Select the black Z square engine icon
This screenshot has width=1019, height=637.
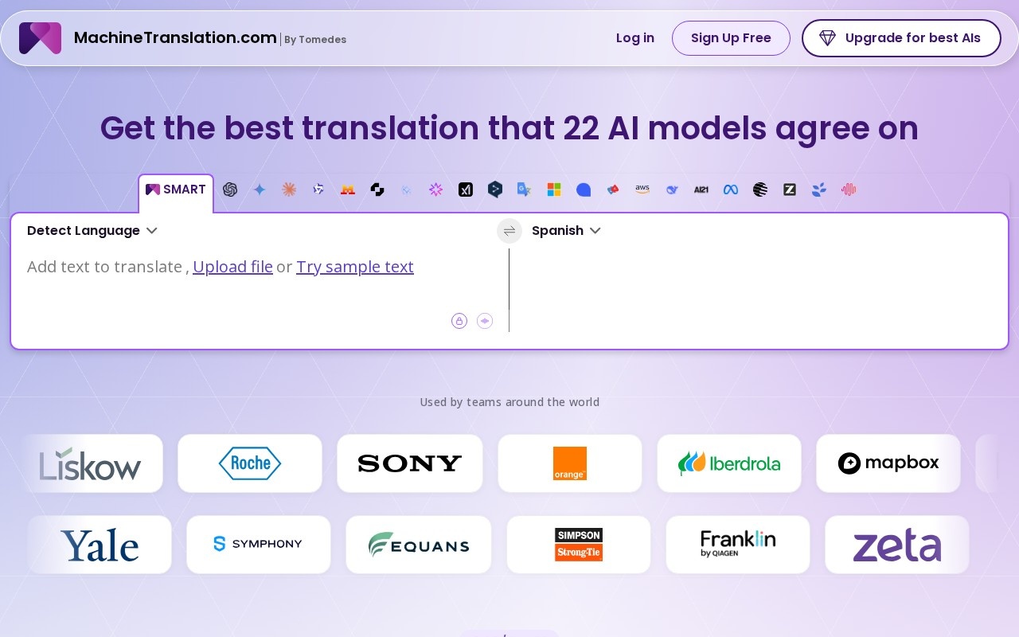tap(790, 190)
